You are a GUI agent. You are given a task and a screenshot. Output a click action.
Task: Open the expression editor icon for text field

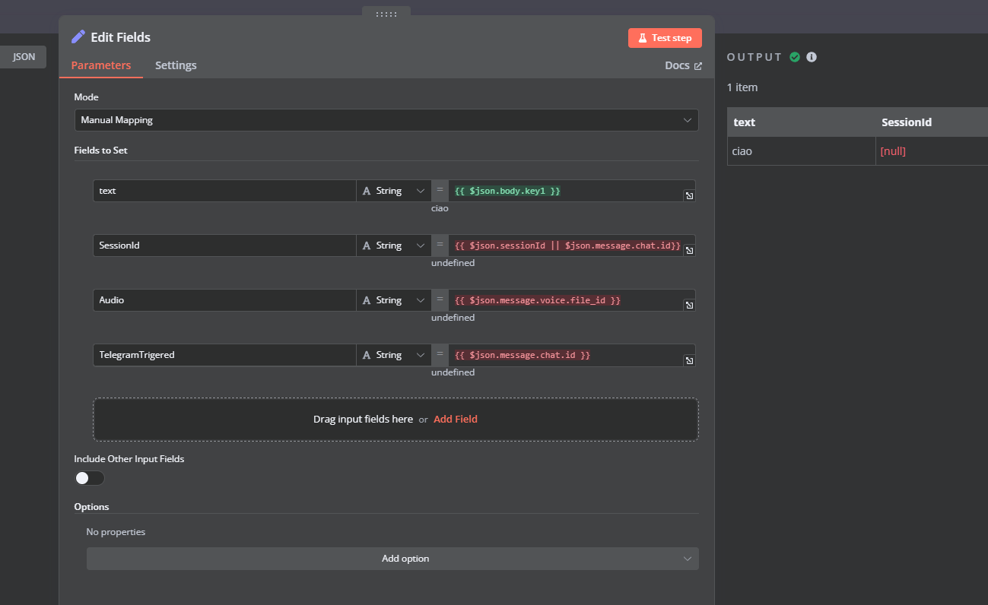point(689,195)
